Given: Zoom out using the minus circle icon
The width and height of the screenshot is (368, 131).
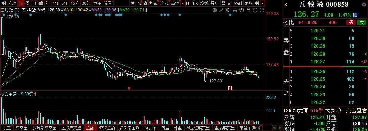Looking at the screenshot, I should (262, 10).
